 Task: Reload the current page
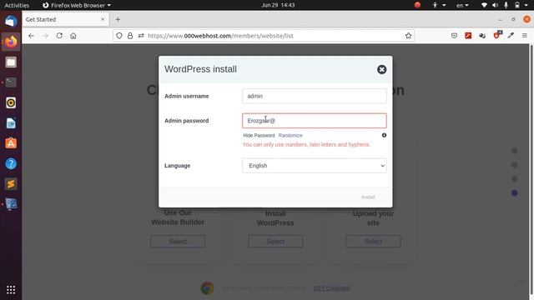point(59,36)
